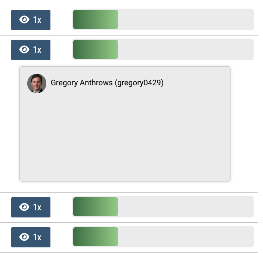The height and width of the screenshot is (253, 263).
Task: Click Gregory Anthrows' profile photo
Action: (37, 83)
